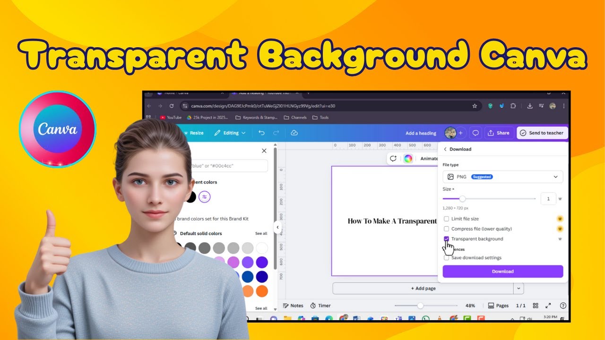Image resolution: width=605 pixels, height=340 pixels.
Task: Click the adjust colors sliders icon
Action: point(204,197)
